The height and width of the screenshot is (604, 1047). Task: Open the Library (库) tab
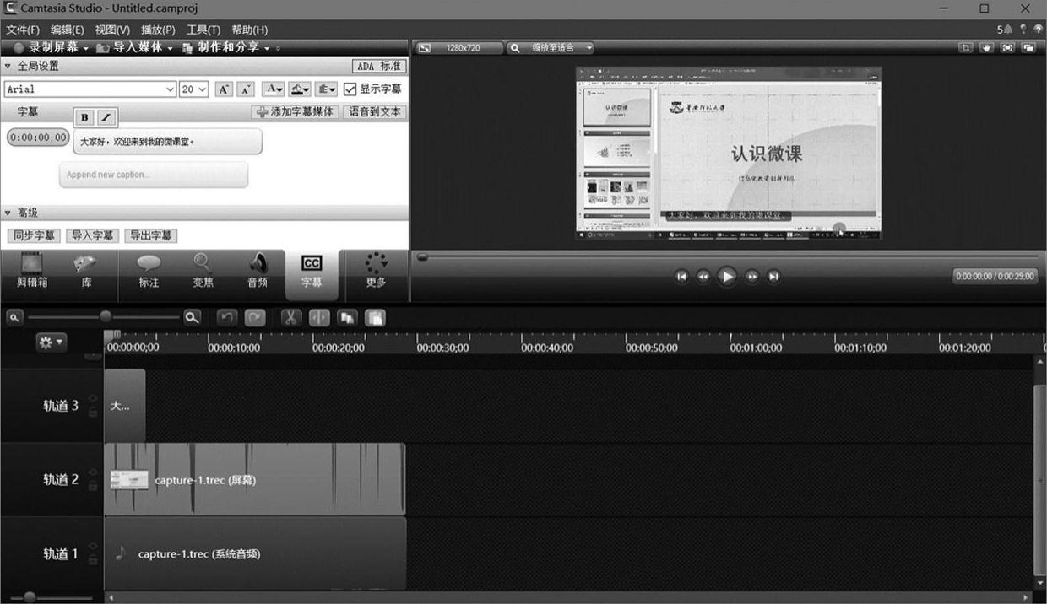(86, 272)
